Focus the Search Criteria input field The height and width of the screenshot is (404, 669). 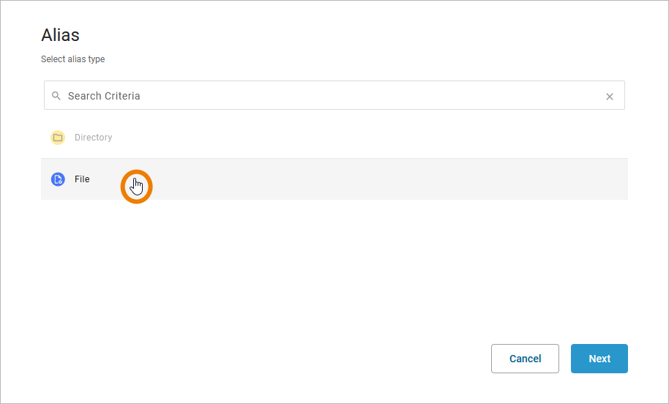[329, 96]
